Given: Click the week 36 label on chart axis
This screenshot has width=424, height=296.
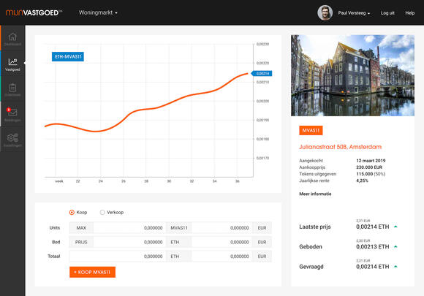Looking at the screenshot, I should (237, 181).
